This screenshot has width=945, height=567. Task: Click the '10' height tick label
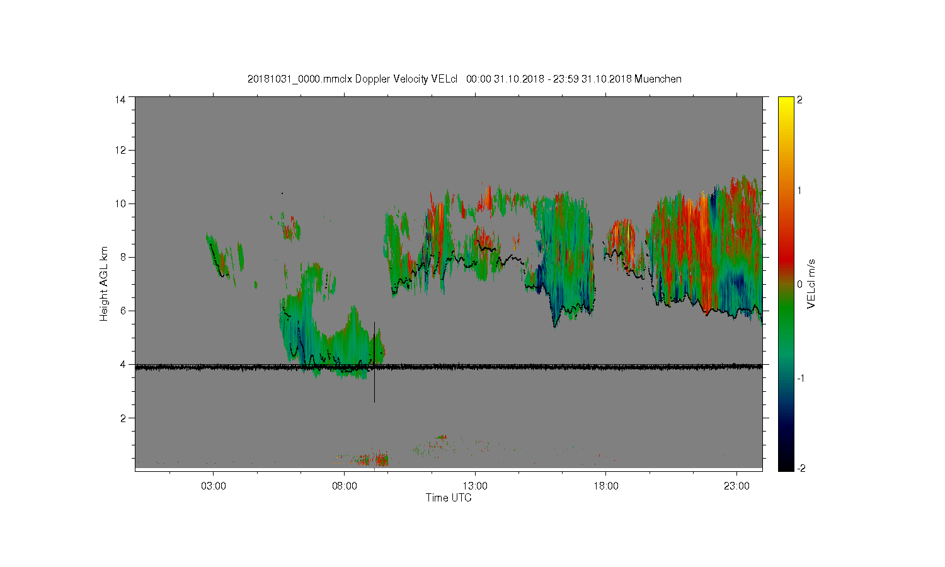[120, 203]
